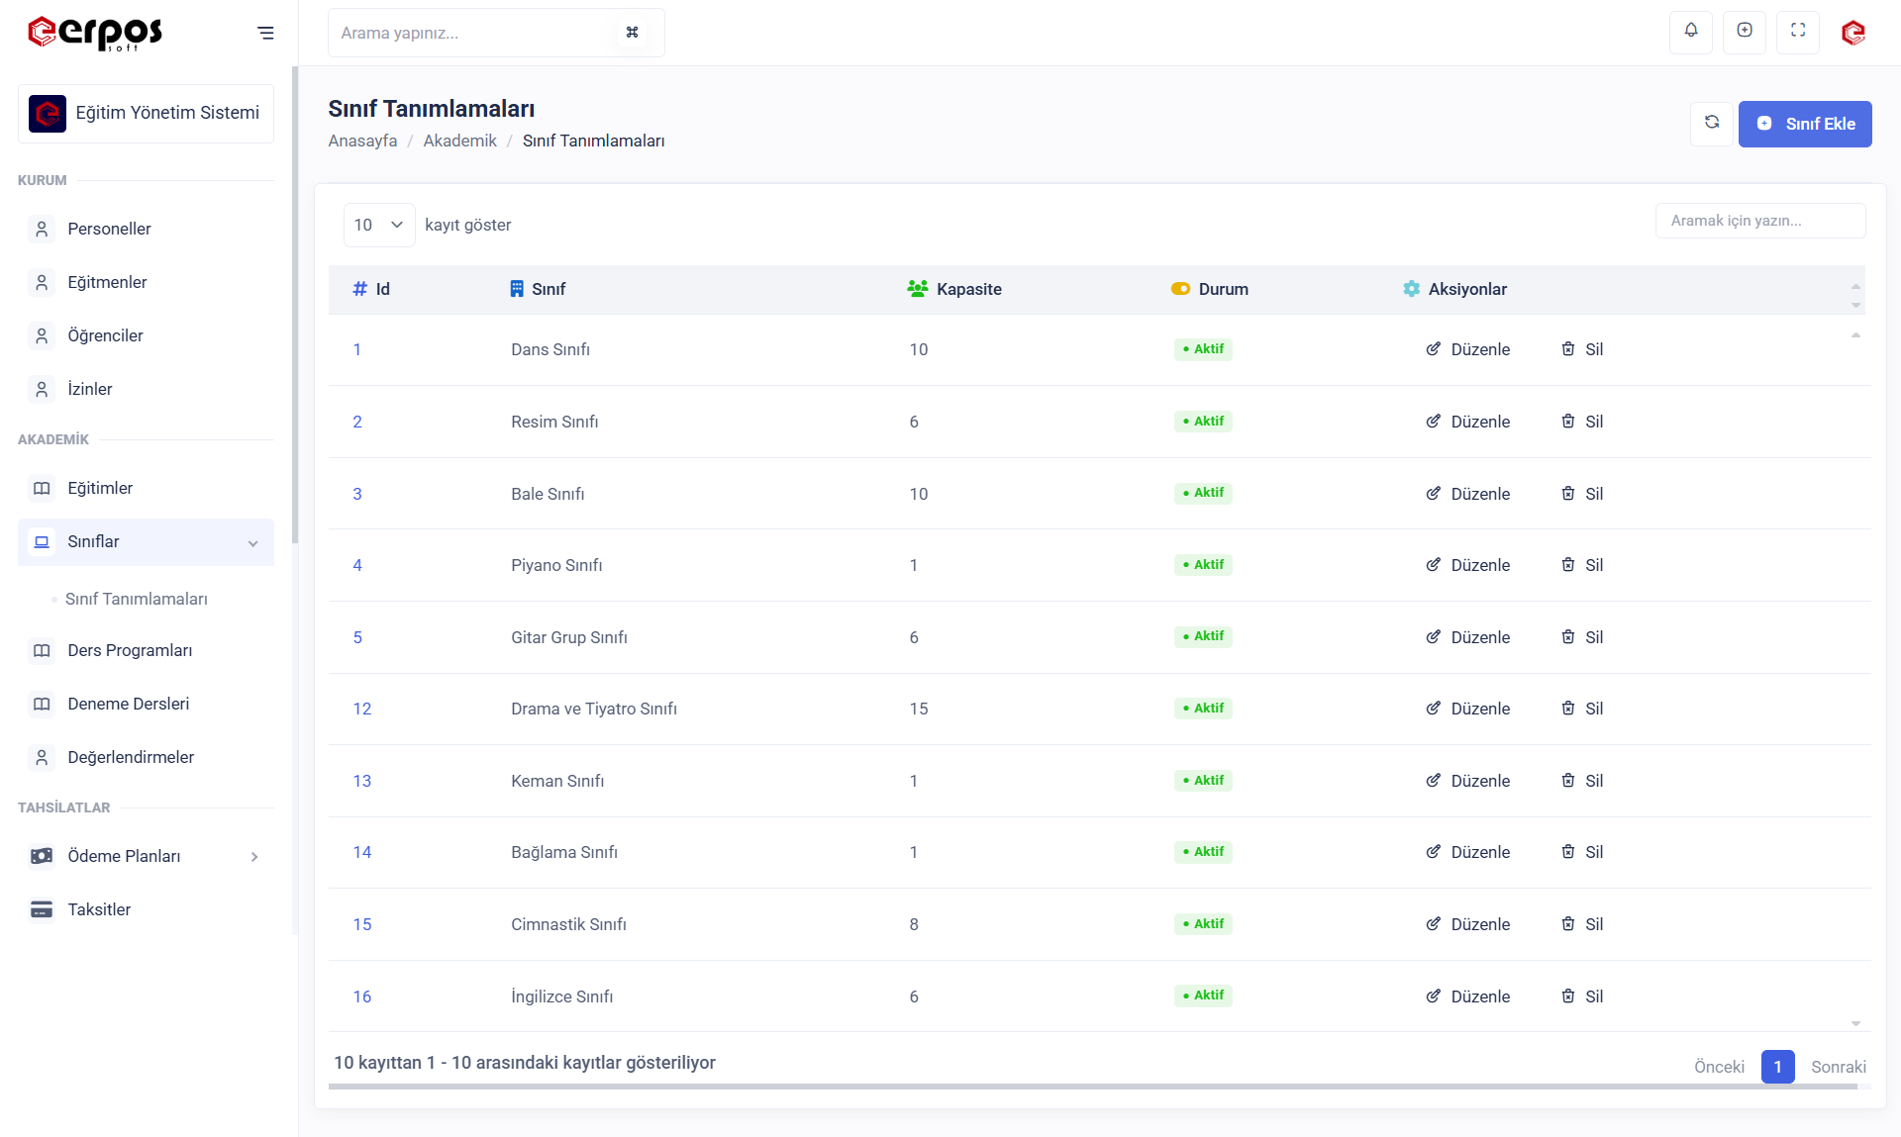Click the Akademik breadcrumb link

point(459,141)
